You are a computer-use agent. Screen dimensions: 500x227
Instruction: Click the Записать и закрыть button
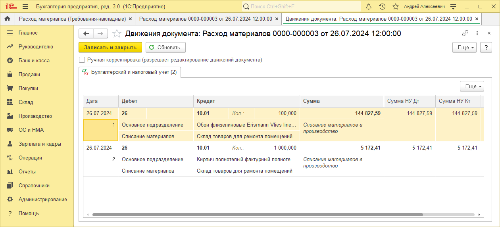(110, 47)
